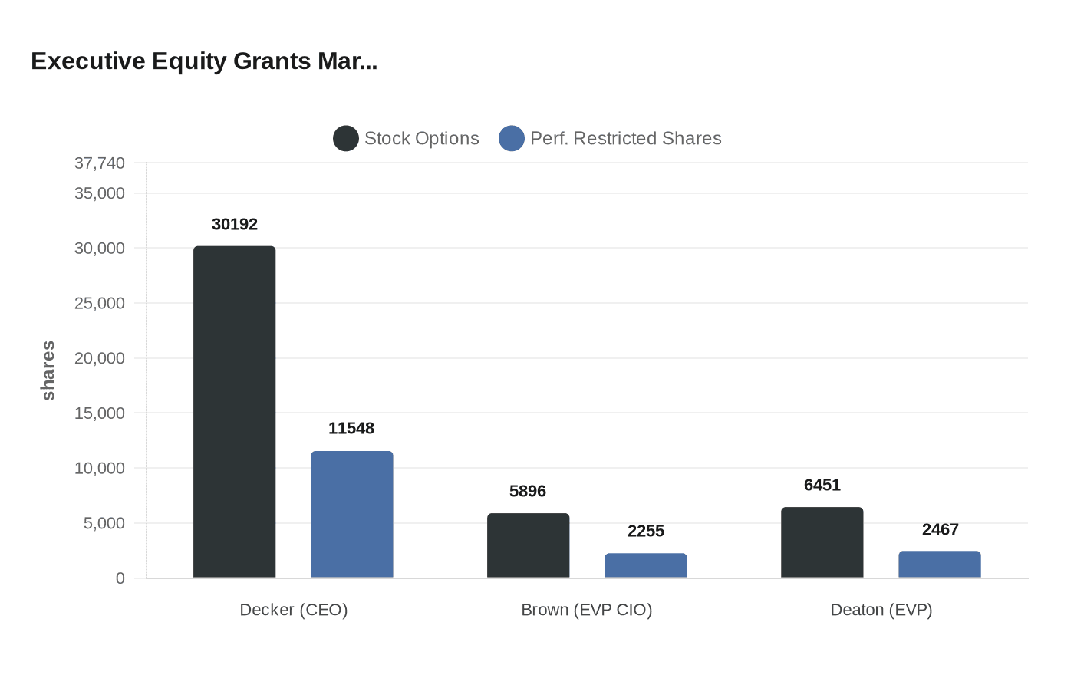
Task: Select Deaton's Perf. Restricted Shares bar
Action: tap(939, 564)
